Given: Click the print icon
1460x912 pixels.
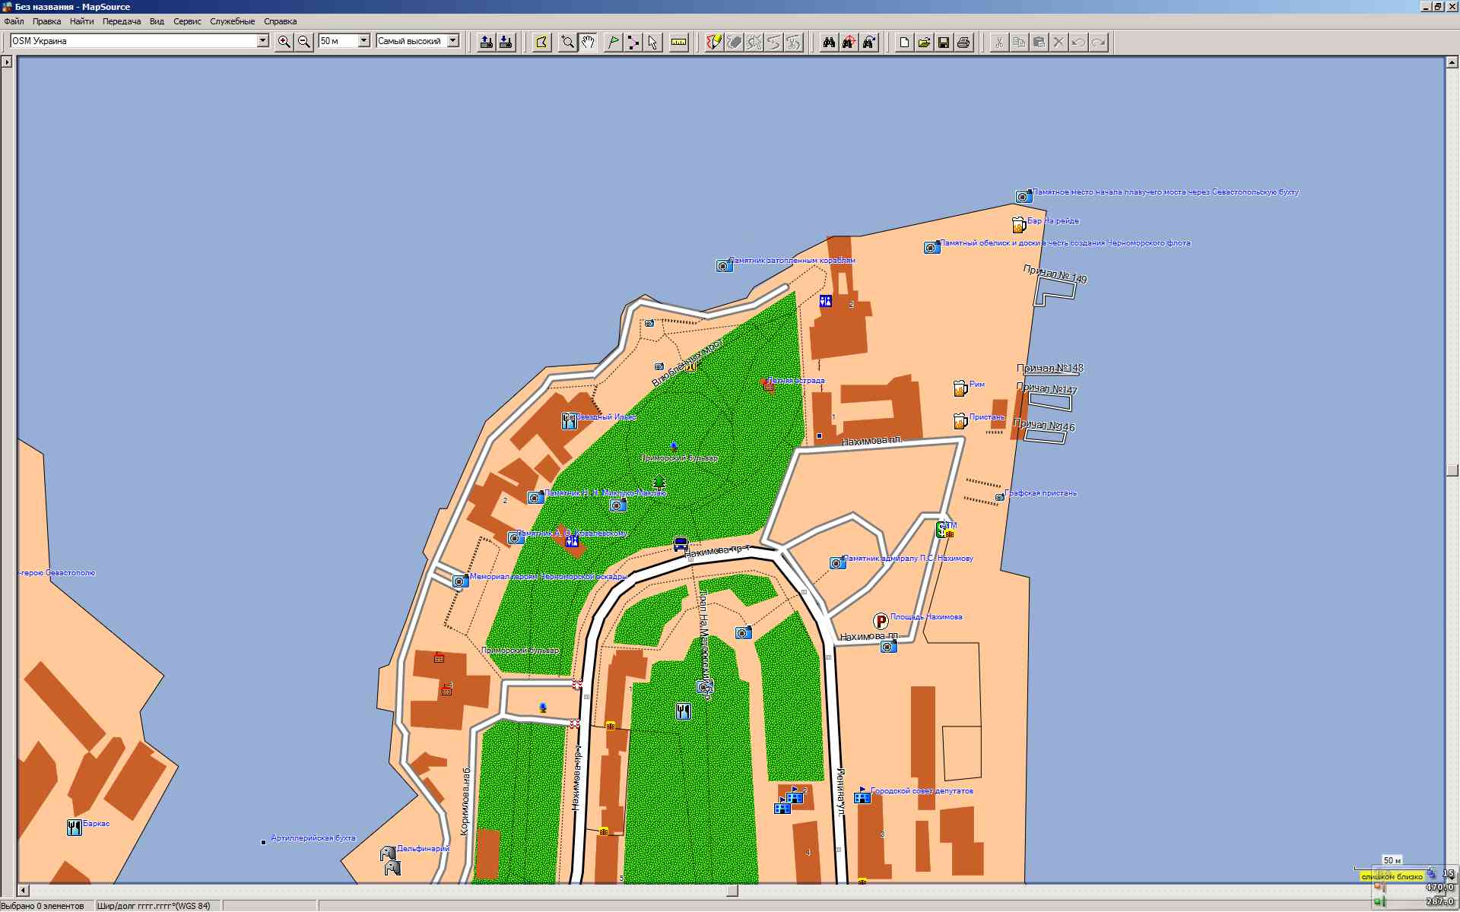Looking at the screenshot, I should pos(963,42).
